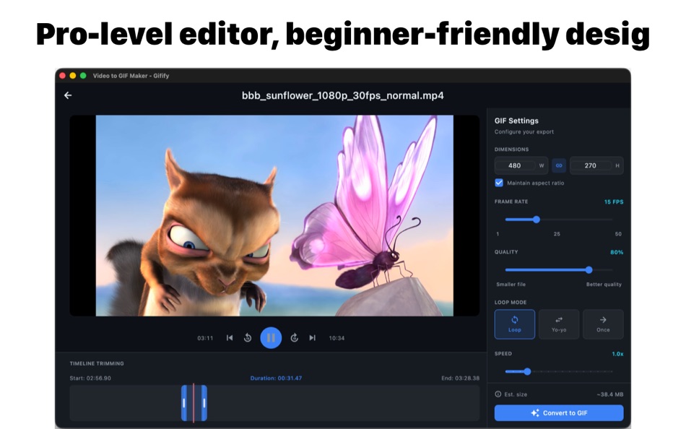
Task: Click the Convert to GIF button
Action: [558, 412]
